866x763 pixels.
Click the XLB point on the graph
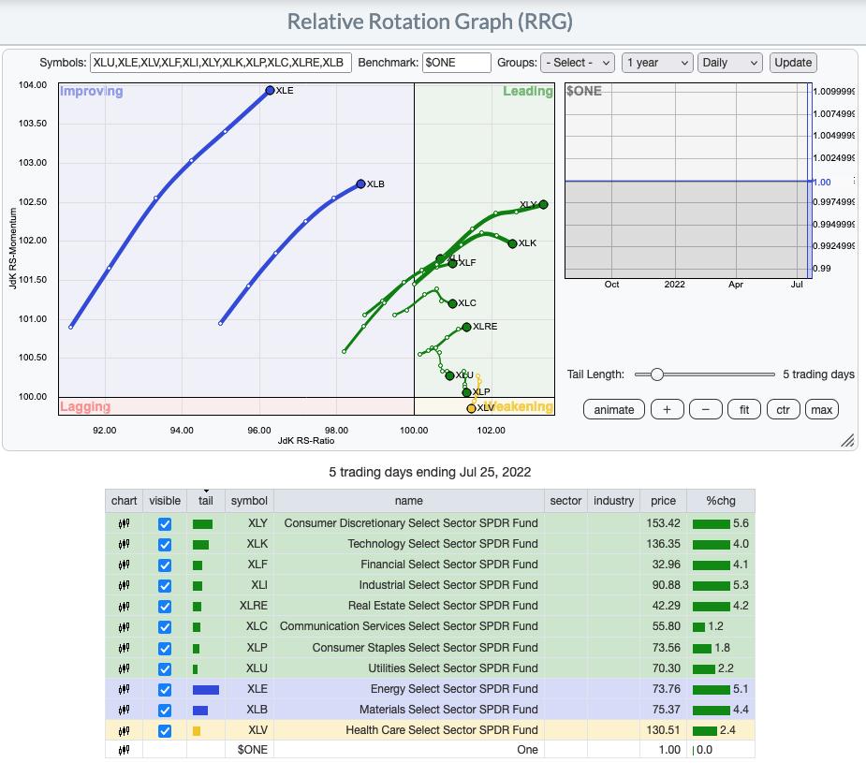tap(360, 183)
